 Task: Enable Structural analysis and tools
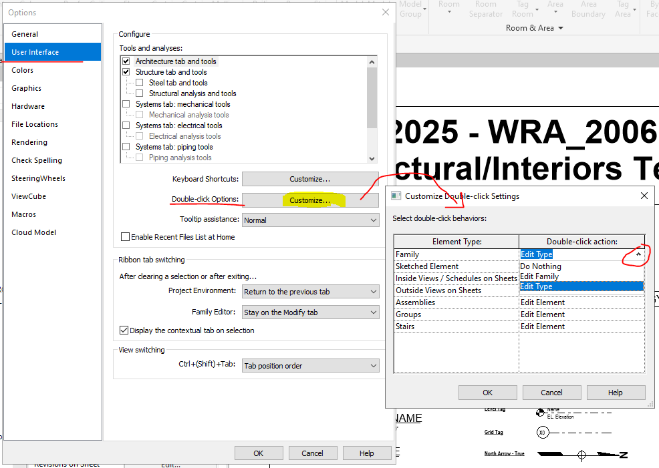(140, 93)
